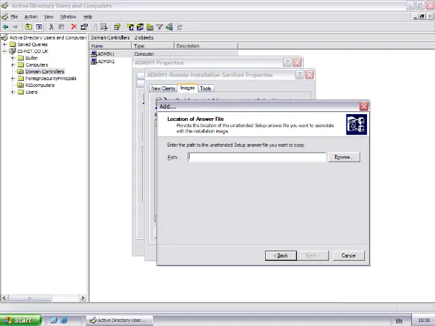Click the Name column header

110,46
